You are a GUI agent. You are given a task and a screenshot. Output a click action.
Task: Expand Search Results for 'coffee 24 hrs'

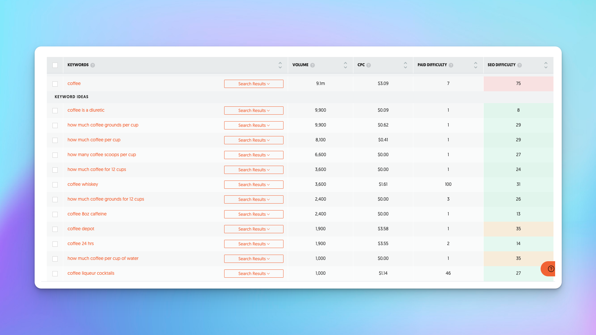(x=254, y=244)
